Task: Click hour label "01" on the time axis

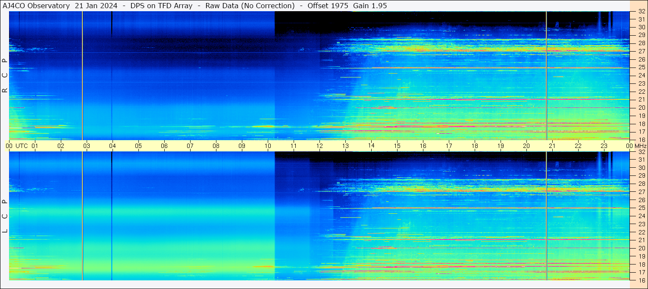Action: 35,146
